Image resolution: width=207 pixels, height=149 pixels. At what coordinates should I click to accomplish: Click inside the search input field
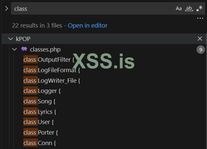tap(92, 9)
